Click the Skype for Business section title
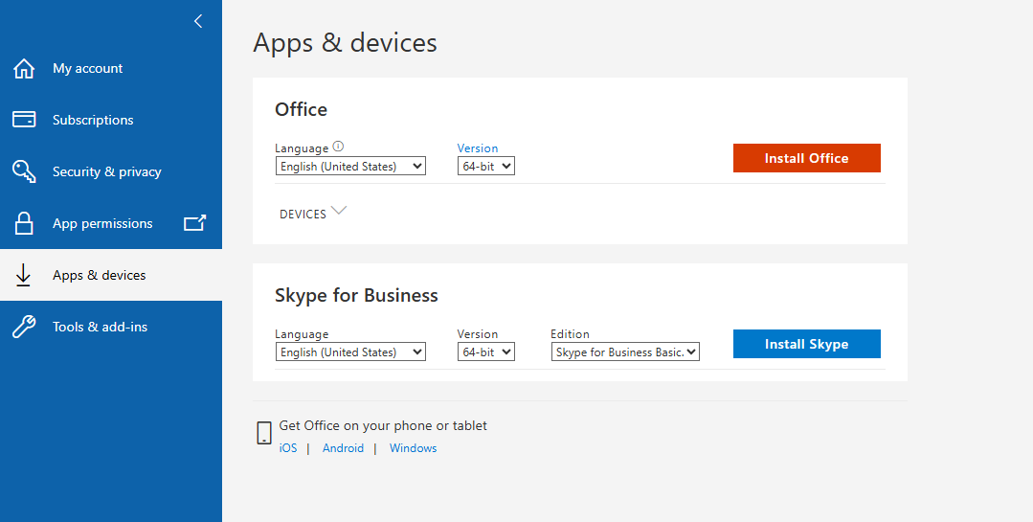 point(356,295)
